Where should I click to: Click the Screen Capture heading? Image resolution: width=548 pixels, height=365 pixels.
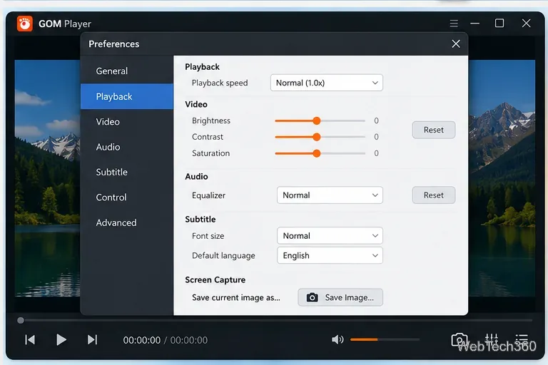[x=215, y=279]
